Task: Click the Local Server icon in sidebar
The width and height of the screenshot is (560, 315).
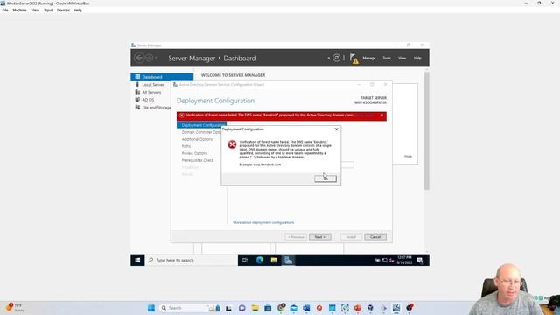Action: (x=137, y=84)
